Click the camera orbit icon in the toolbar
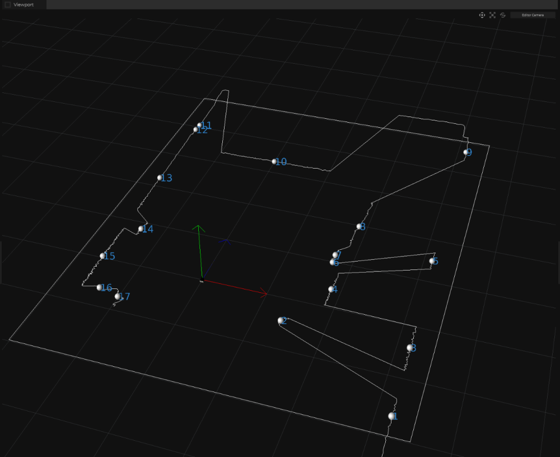The image size is (560, 457). [x=482, y=15]
